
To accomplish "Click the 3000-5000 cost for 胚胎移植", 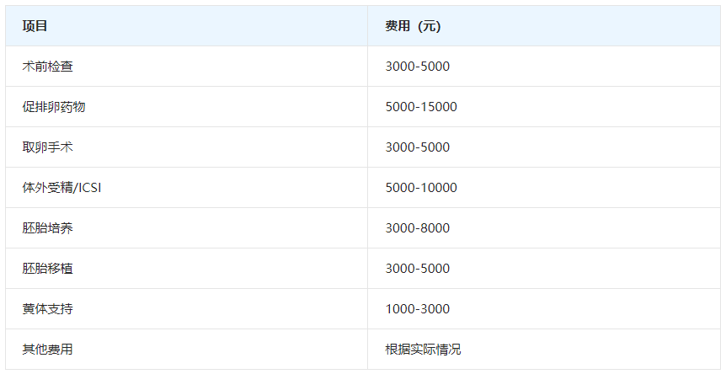I will tap(418, 269).
